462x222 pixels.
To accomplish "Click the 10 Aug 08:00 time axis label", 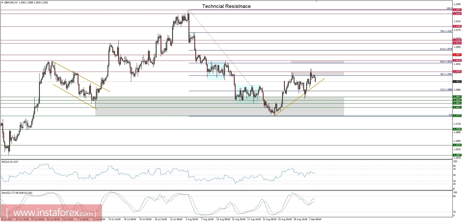I will click(x=223, y=219).
